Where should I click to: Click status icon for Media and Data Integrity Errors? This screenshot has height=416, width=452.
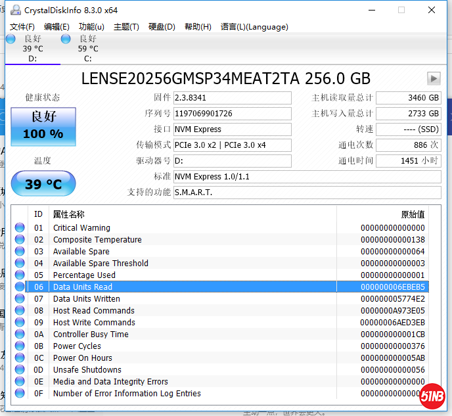20,381
